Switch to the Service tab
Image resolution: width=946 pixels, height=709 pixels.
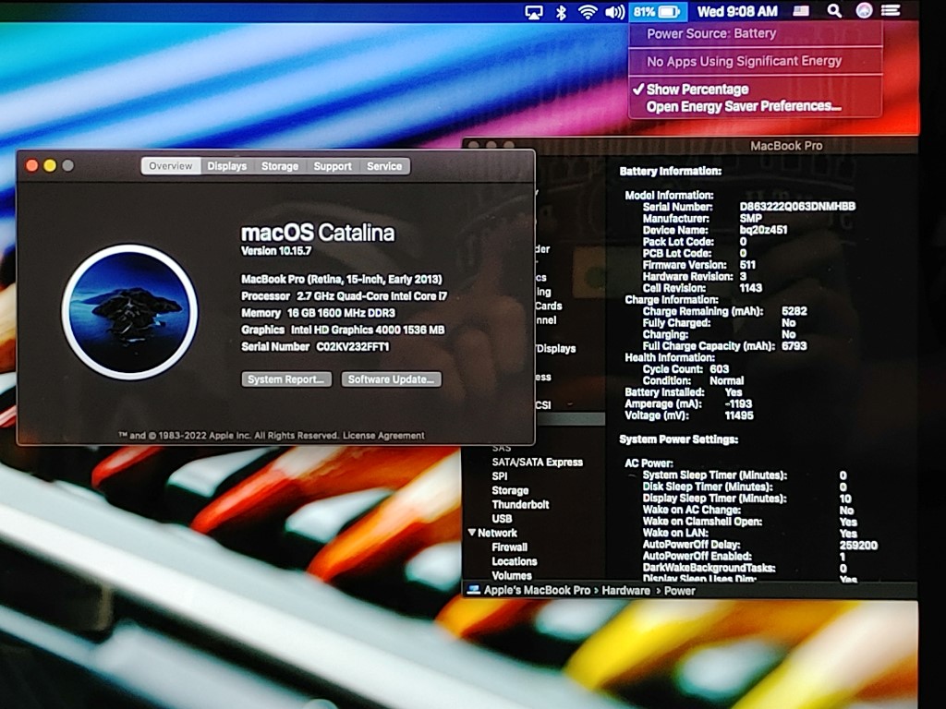tap(384, 166)
